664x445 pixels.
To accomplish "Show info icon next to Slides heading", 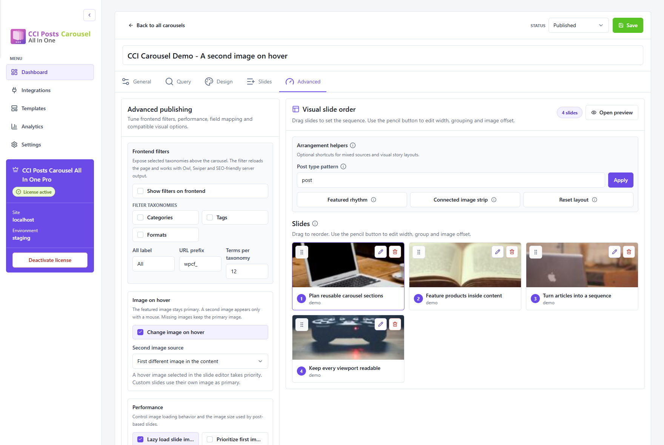I will pyautogui.click(x=315, y=223).
